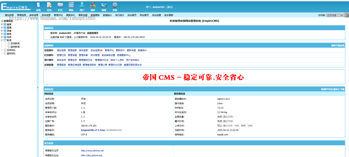The height and width of the screenshot is (157, 349).
Task: Open 附件管理 in the quick menu
Action: coord(95,55)
